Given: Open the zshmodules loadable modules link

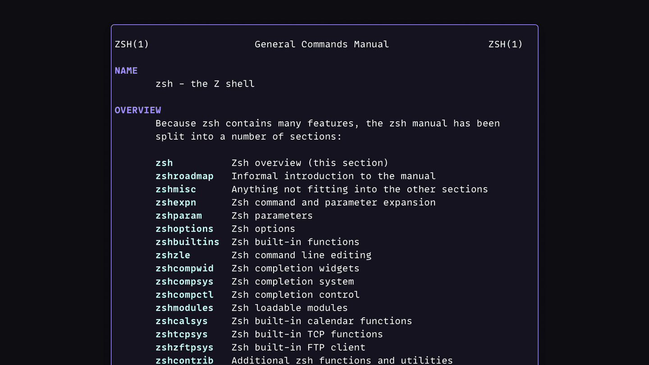Looking at the screenshot, I should (184, 308).
